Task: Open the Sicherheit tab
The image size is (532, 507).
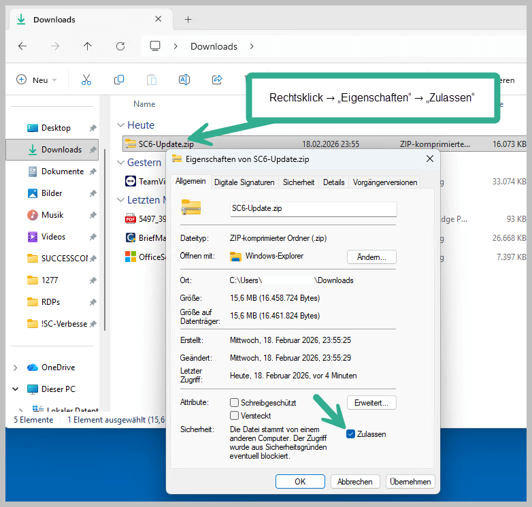Action: pyautogui.click(x=299, y=182)
